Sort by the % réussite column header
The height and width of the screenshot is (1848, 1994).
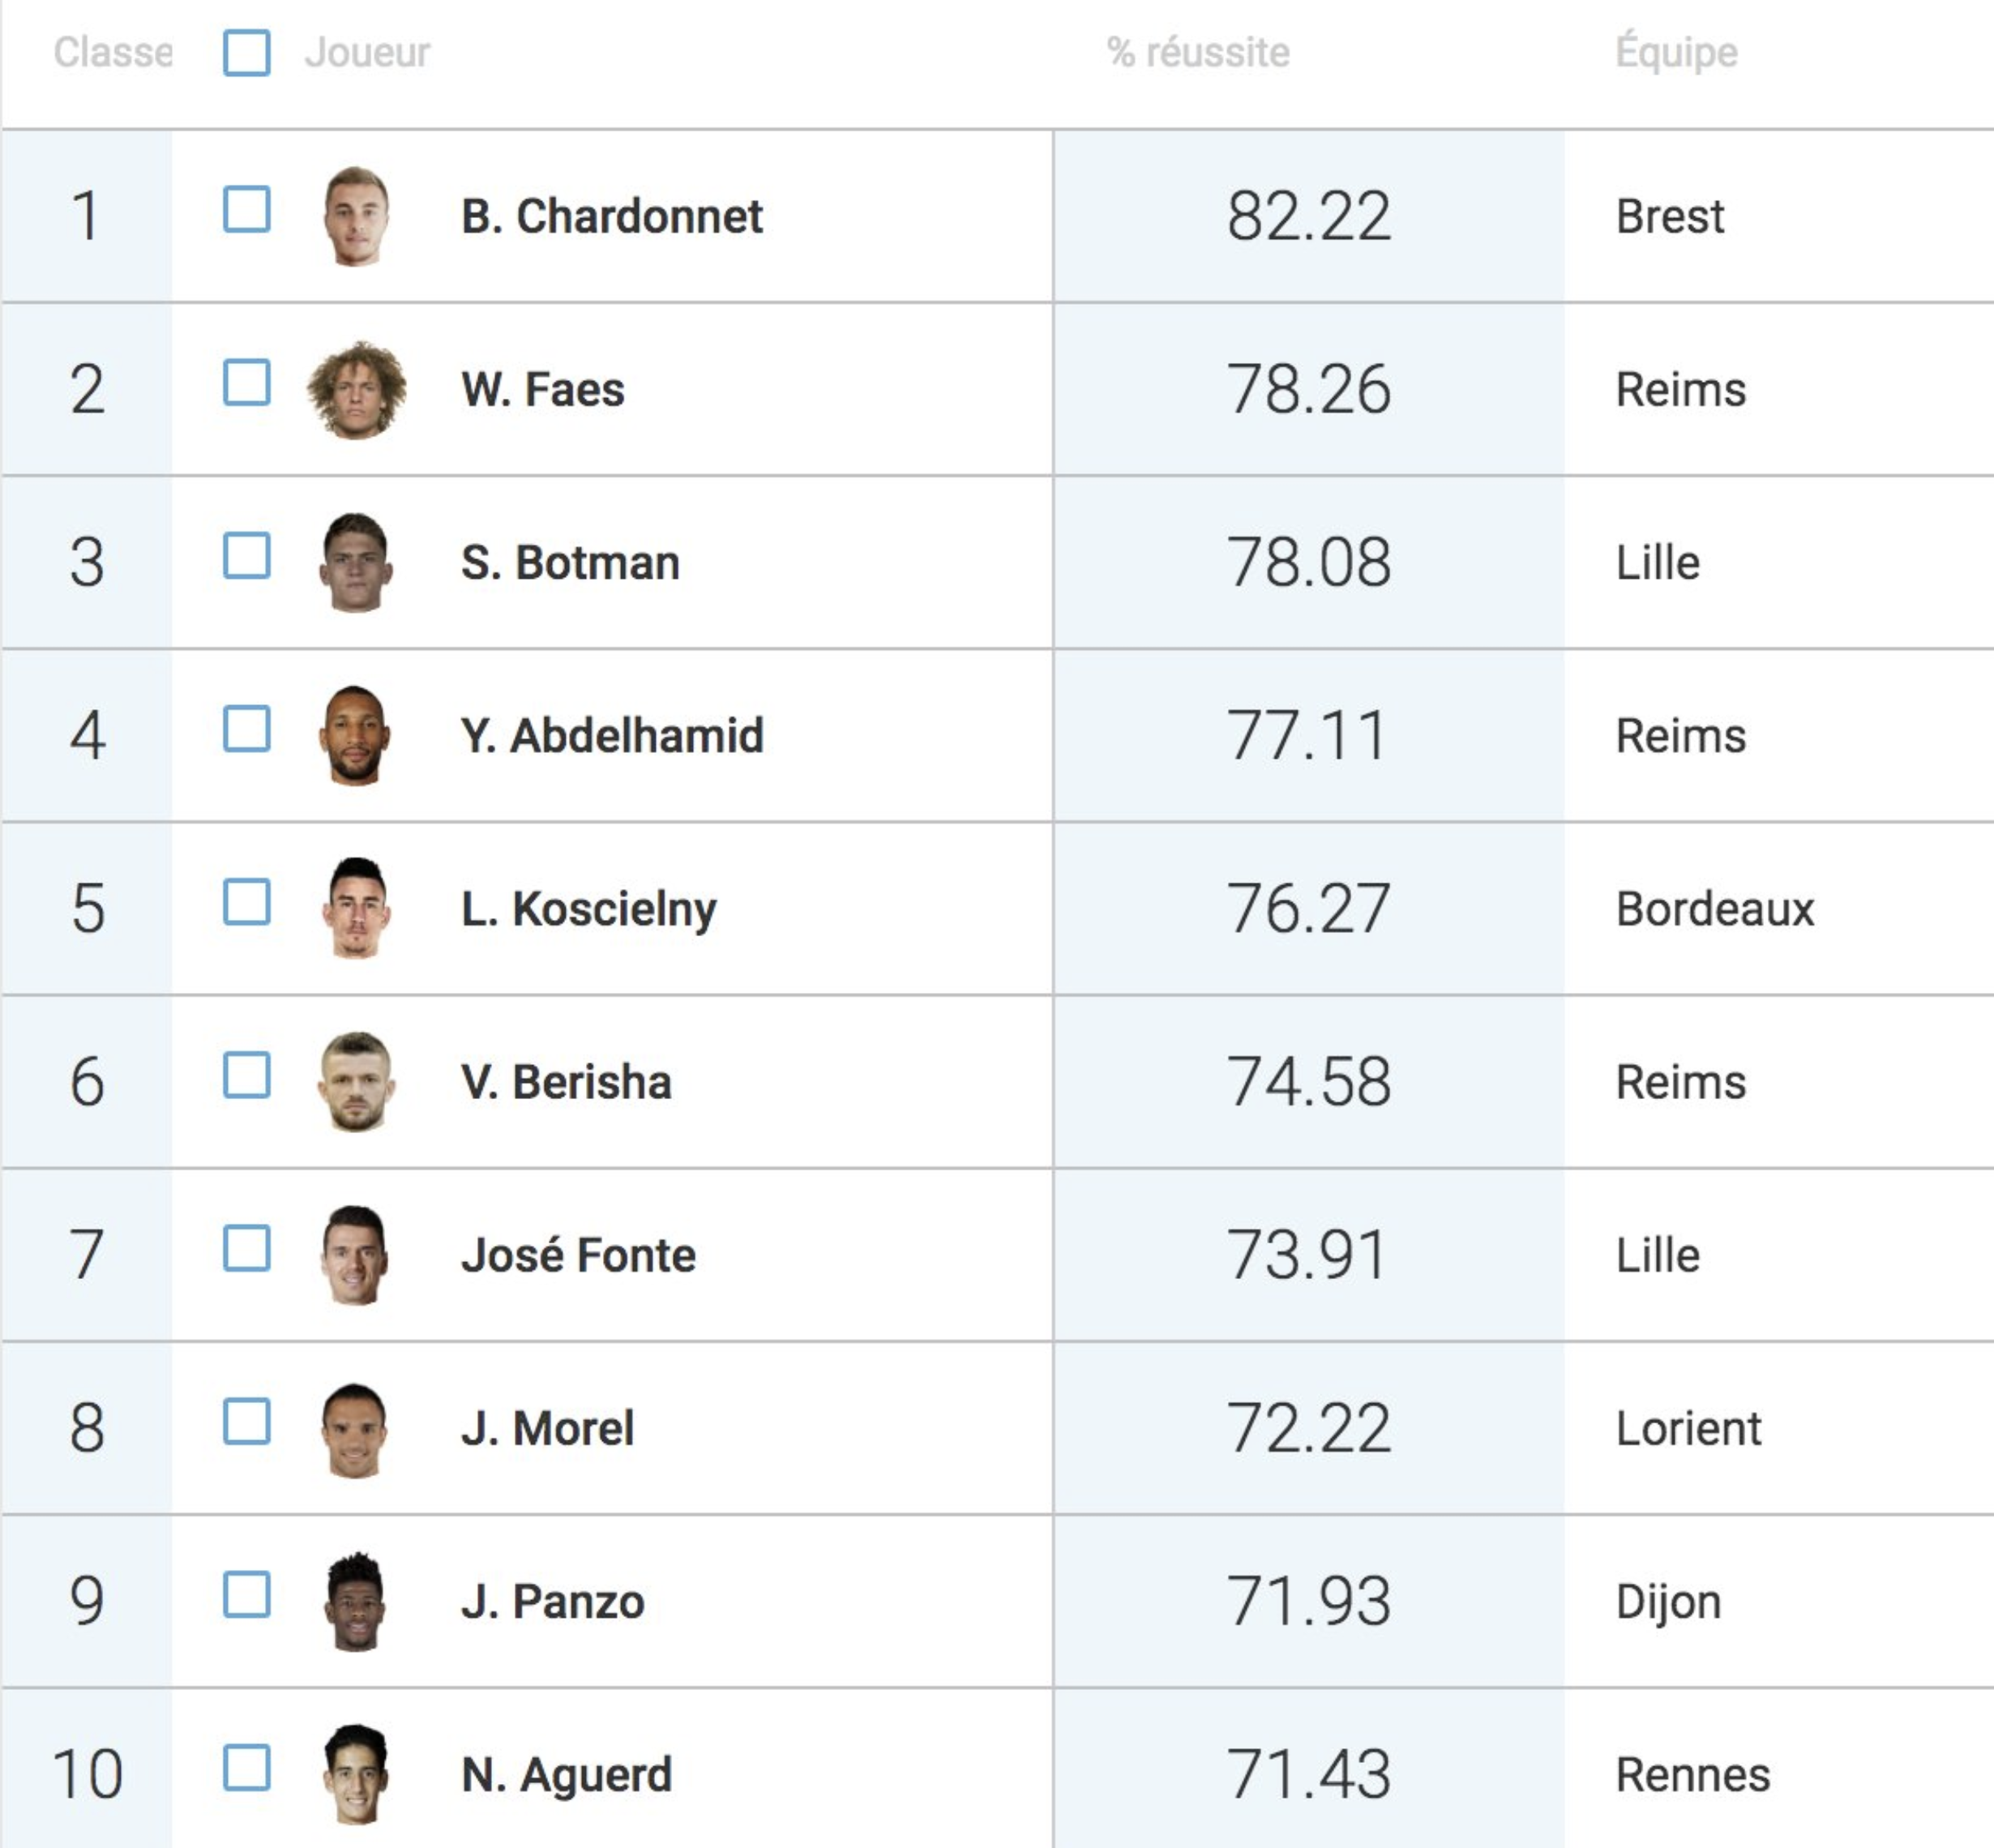point(1198,52)
